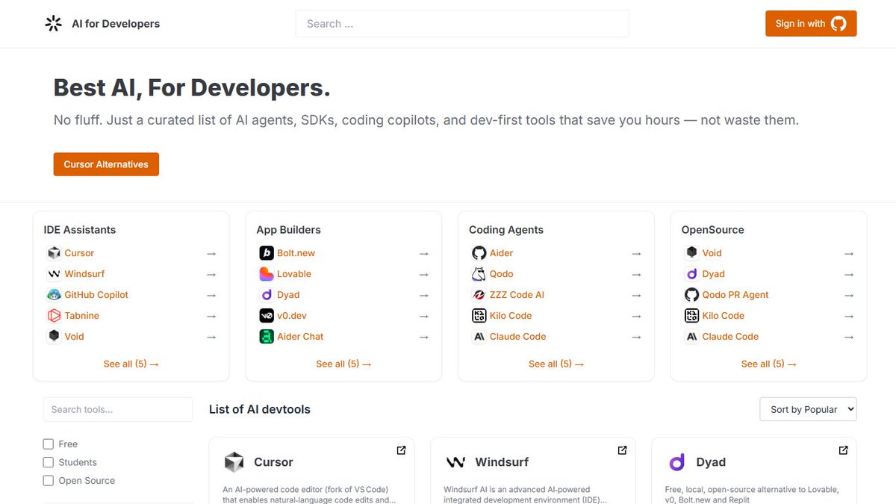Click the Qodo PR Agent icon
Screen dimensions: 896x504
click(x=692, y=295)
